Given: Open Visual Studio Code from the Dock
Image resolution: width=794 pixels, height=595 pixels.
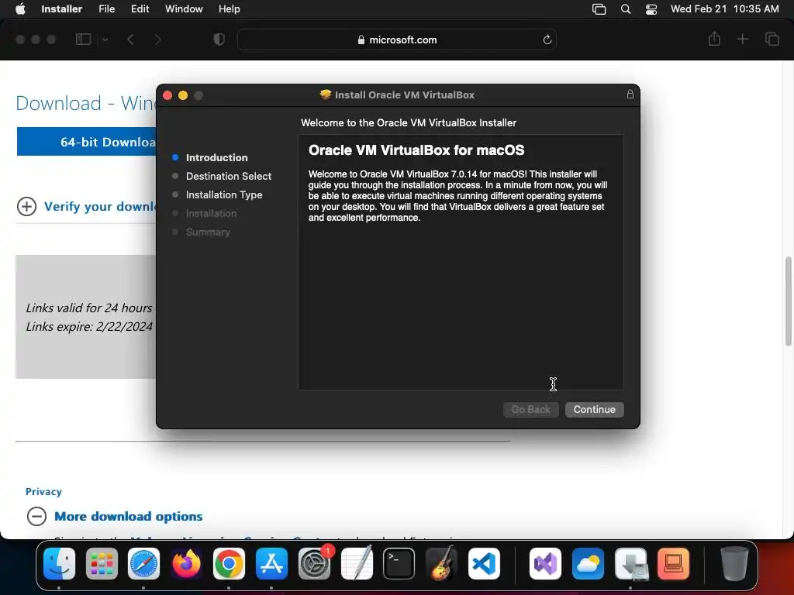Looking at the screenshot, I should (484, 563).
